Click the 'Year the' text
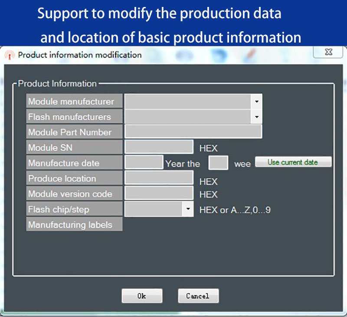The width and height of the screenshot is (347, 317). click(x=183, y=164)
